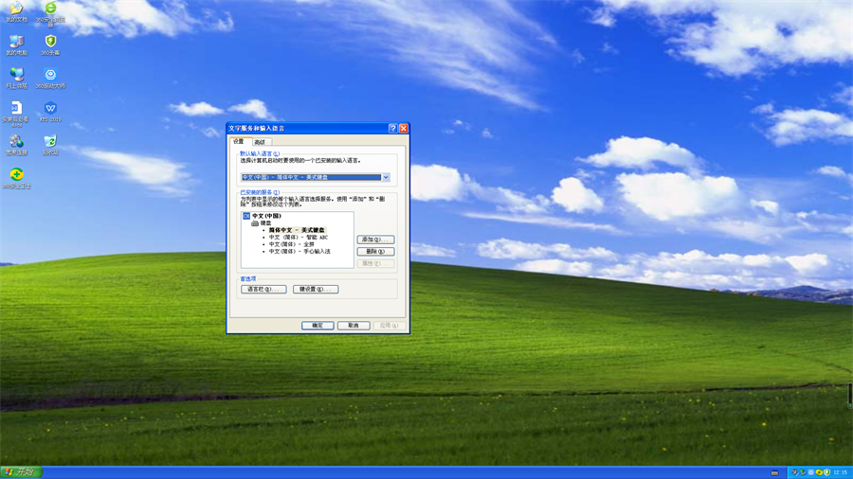The image size is (853, 479).
Task: Click the green shield tray icon
Action: pos(826,472)
